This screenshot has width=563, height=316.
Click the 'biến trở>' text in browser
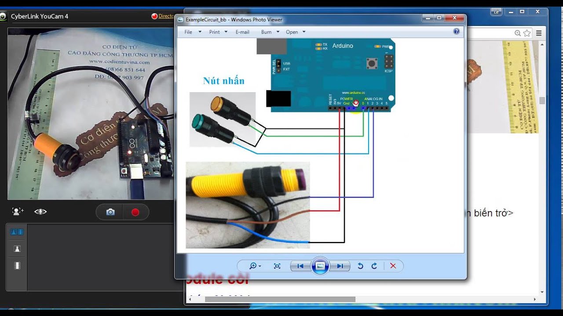pos(494,213)
